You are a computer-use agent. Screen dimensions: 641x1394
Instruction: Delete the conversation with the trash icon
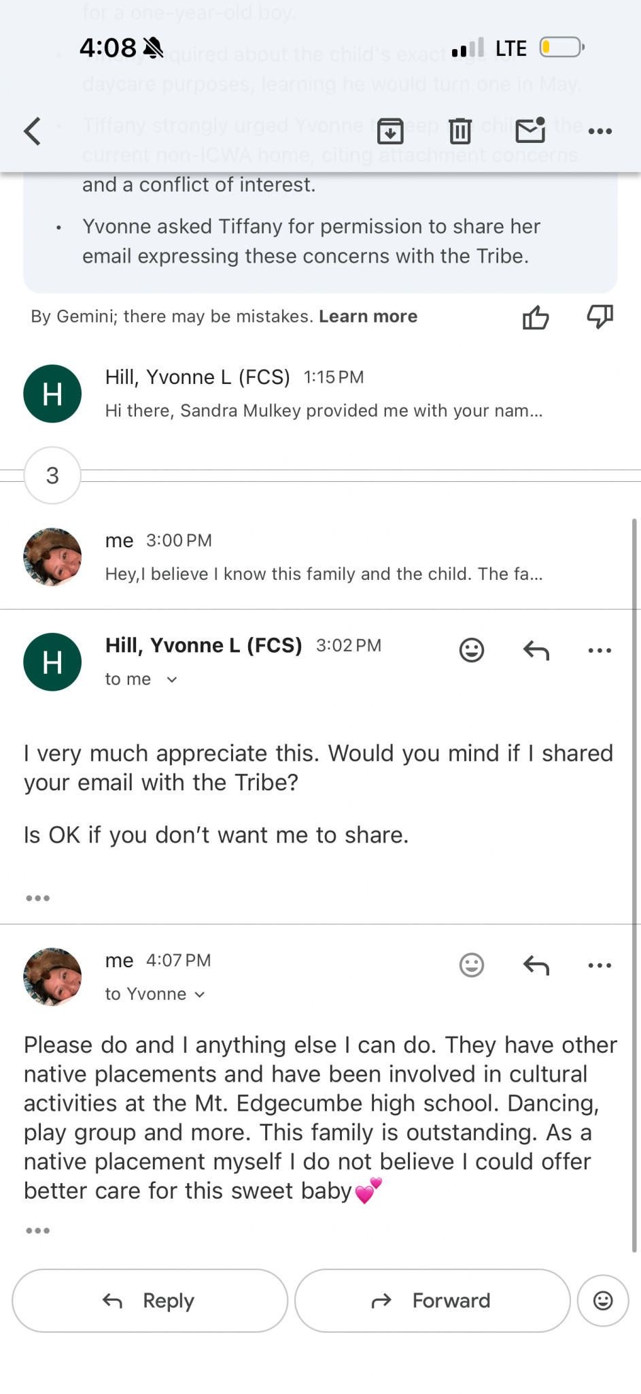[x=460, y=131]
